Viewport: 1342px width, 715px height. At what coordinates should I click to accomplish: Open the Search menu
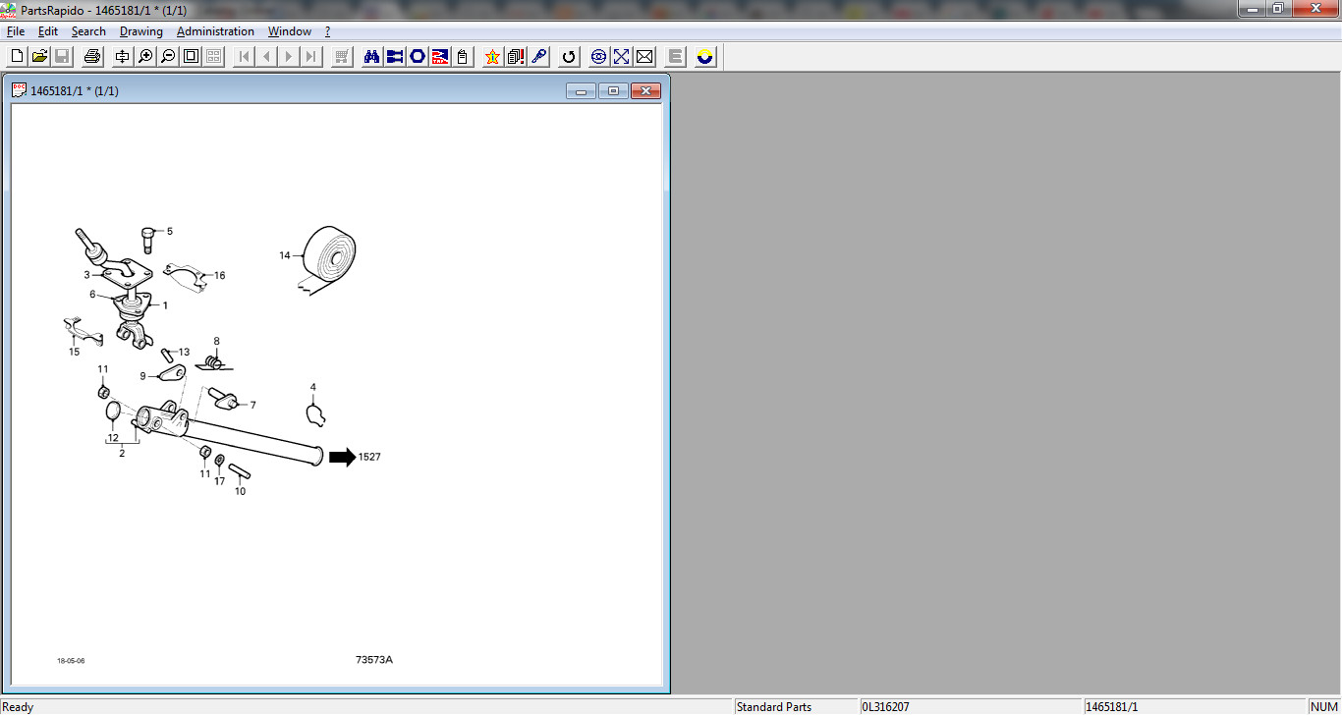[88, 31]
